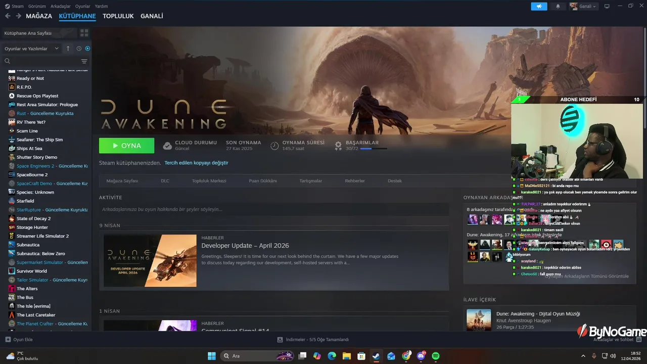This screenshot has width=647, height=364.
Task: Open the announcements megaphone button
Action: [x=539, y=6]
